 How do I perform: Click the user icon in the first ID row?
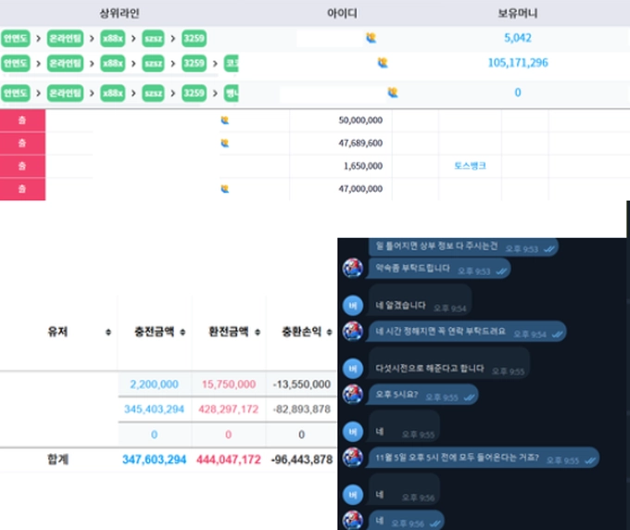(371, 38)
